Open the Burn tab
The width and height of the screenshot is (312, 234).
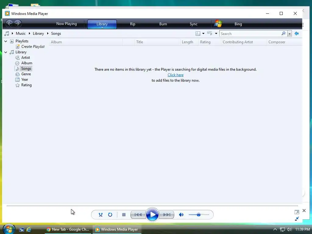coord(163,24)
